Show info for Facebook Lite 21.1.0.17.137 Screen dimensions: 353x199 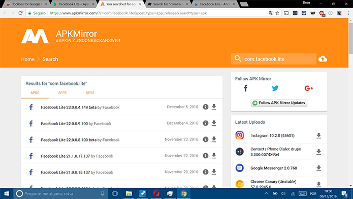tap(206, 156)
